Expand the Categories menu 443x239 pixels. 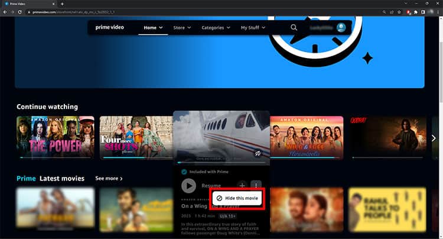(x=216, y=28)
